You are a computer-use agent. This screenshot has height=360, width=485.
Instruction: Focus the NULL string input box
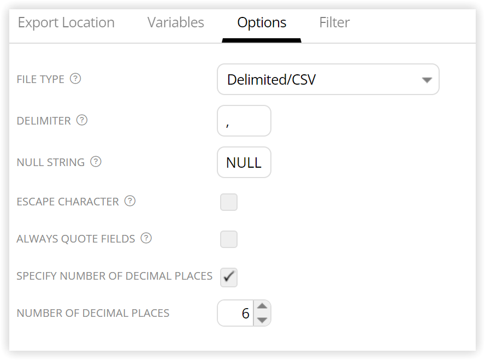coord(244,162)
